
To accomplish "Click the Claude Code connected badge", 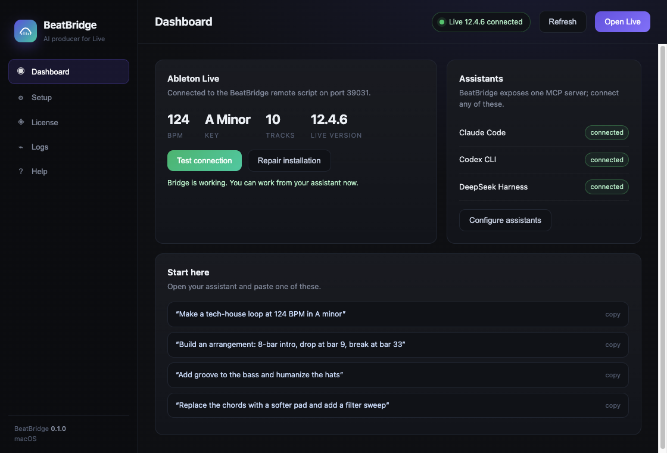I will [x=607, y=132].
